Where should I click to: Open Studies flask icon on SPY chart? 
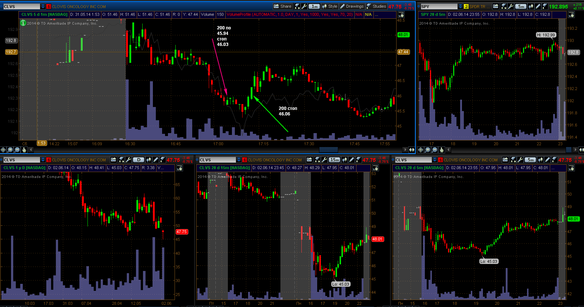pos(544,6)
